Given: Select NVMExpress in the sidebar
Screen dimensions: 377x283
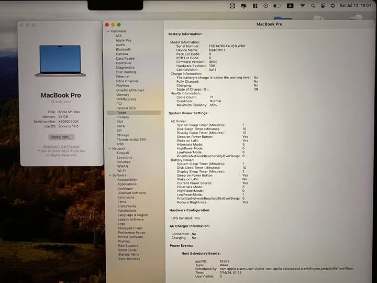Looking at the screenshot, I should pos(126,99).
